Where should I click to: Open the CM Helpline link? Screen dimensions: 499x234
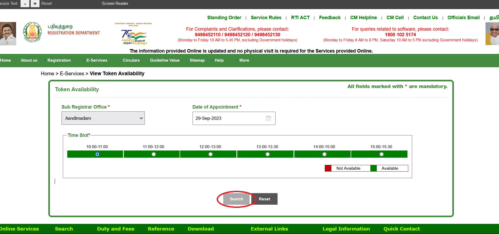coord(363,18)
